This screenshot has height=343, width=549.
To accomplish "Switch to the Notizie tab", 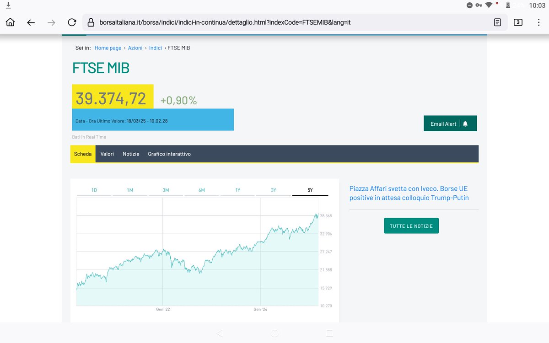I will (x=131, y=154).
